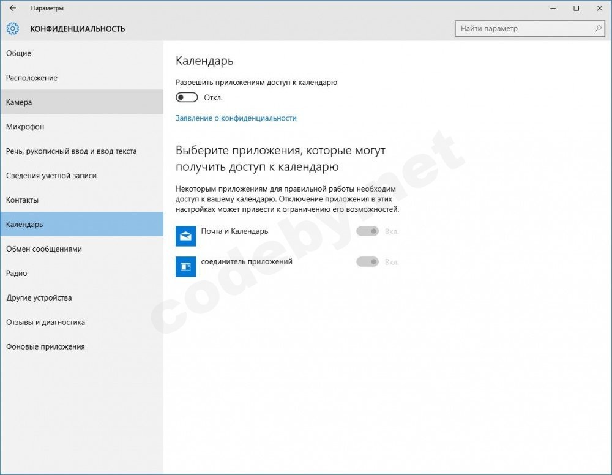The height and width of the screenshot is (475, 612).
Task: Open Речь, рукописный ввод и ввод текста
Action: point(81,151)
